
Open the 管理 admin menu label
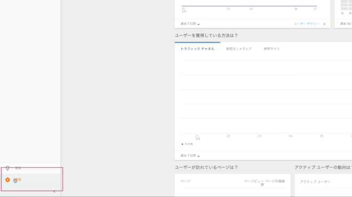pyautogui.click(x=18, y=180)
